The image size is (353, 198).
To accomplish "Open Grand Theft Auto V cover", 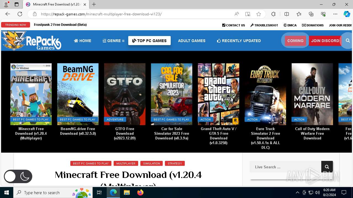I will click(218, 94).
